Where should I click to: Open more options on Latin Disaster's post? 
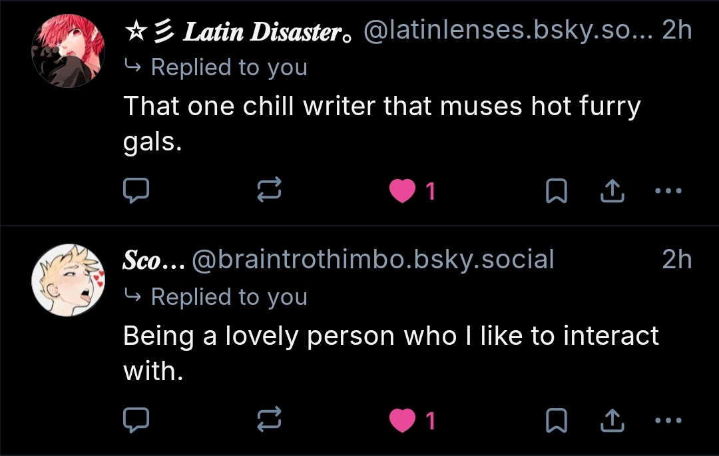click(x=668, y=192)
